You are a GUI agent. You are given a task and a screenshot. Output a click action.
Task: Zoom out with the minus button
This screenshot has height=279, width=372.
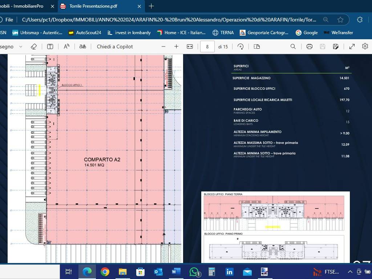coord(163,46)
